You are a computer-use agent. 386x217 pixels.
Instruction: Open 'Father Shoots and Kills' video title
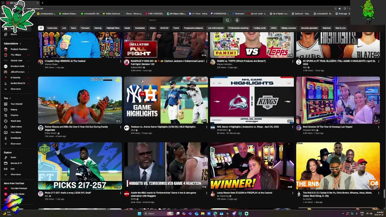(76, 128)
